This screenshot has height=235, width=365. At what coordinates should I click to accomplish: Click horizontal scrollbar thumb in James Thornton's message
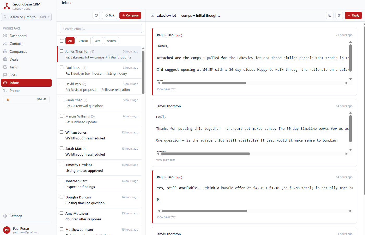pos(205,154)
